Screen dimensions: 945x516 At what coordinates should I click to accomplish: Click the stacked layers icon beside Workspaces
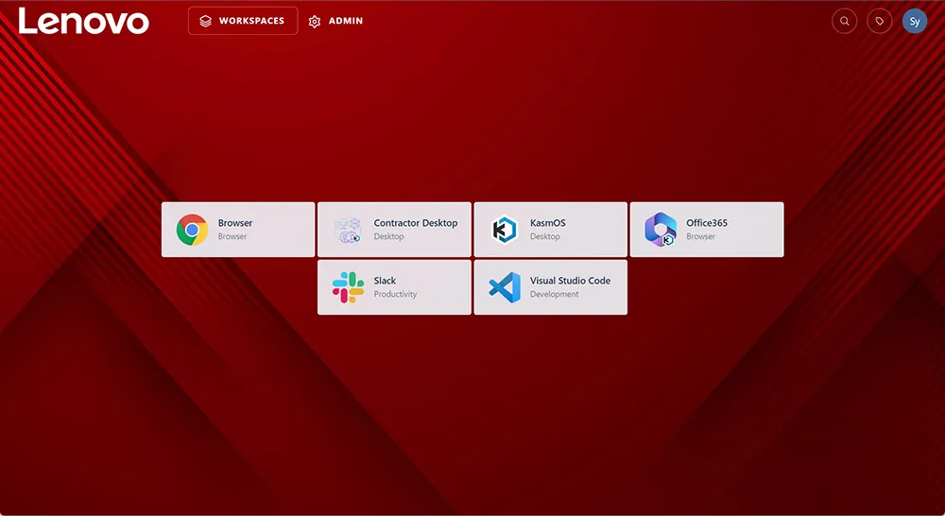point(205,21)
